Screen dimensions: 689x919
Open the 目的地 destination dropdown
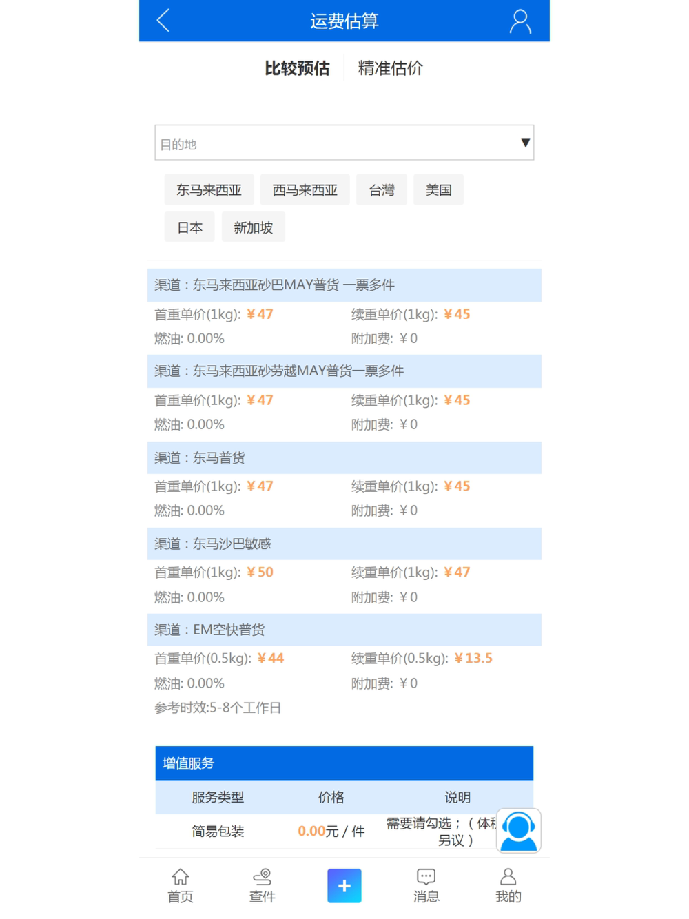click(x=344, y=143)
